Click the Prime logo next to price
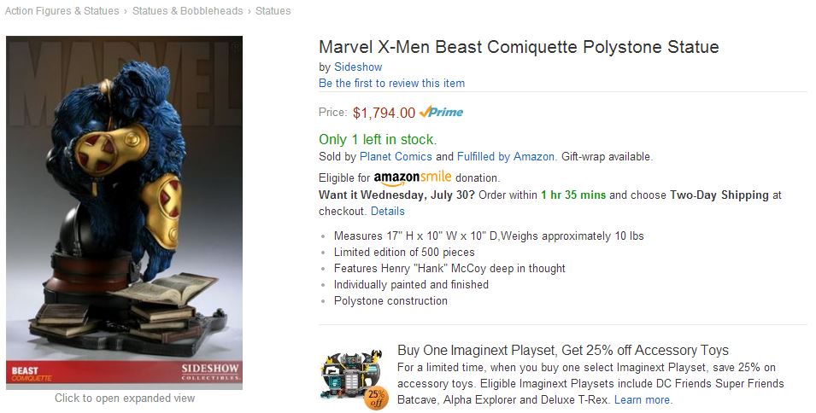 [x=442, y=113]
